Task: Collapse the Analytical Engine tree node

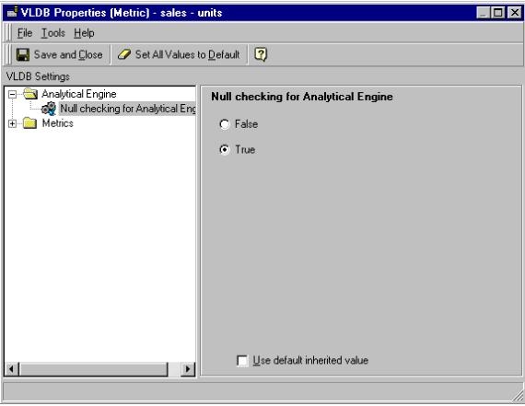Action: coord(12,94)
